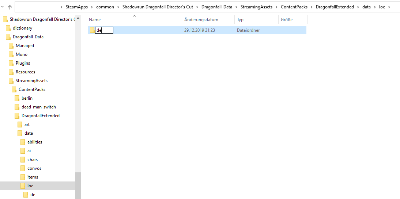Click folder icon beside Plugins

click(11, 63)
